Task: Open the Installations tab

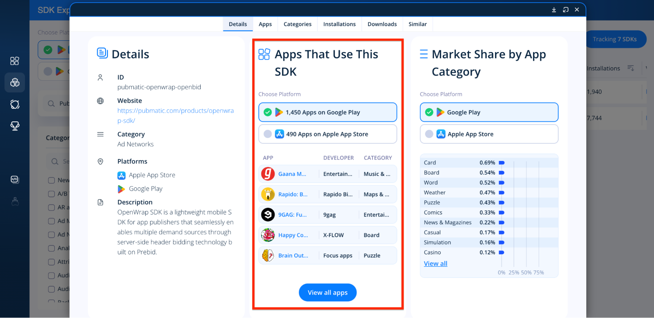Action: click(340, 24)
